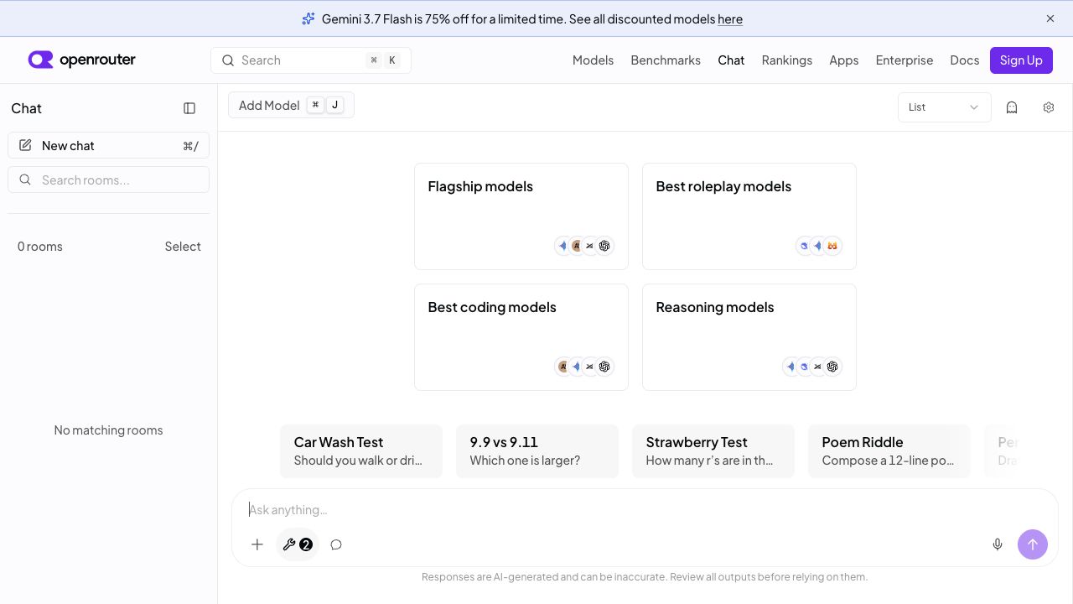1073x604 pixels.
Task: Select the Chat nav item
Action: [x=731, y=60]
